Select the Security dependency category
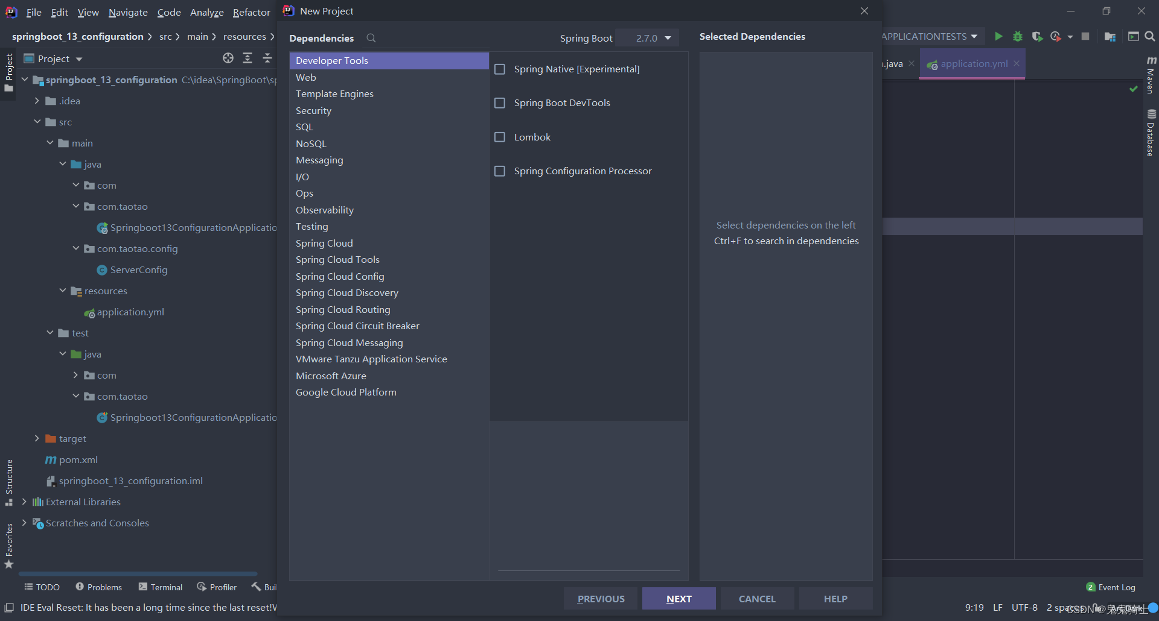Viewport: 1159px width, 621px height. point(389,111)
